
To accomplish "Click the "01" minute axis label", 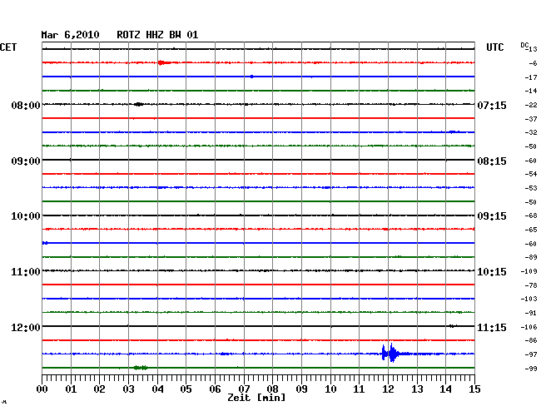I will click(71, 389).
